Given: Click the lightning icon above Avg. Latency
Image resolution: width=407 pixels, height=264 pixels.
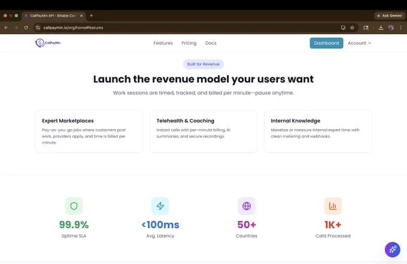Looking at the screenshot, I should coord(160,206).
